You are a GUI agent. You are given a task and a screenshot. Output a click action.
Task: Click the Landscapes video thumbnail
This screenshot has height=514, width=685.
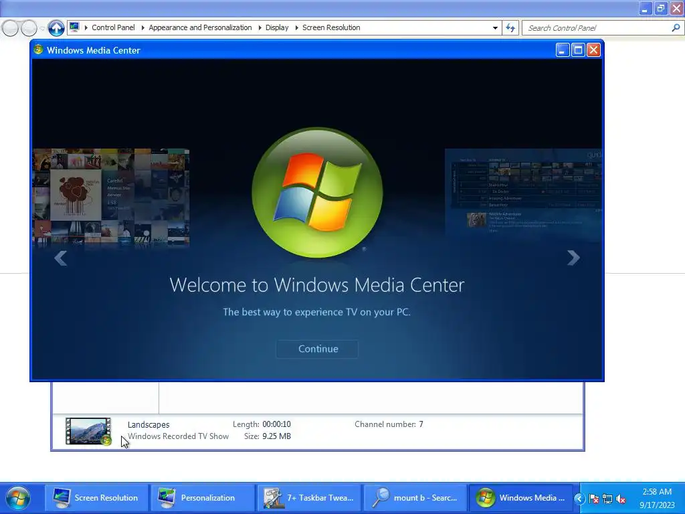pos(88,432)
